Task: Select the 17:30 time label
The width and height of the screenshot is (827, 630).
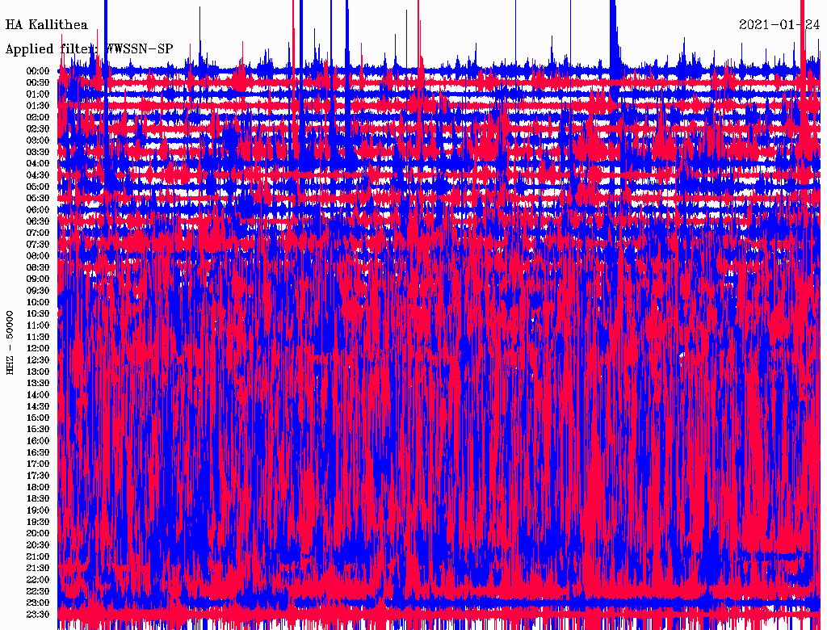Action: 38,476
